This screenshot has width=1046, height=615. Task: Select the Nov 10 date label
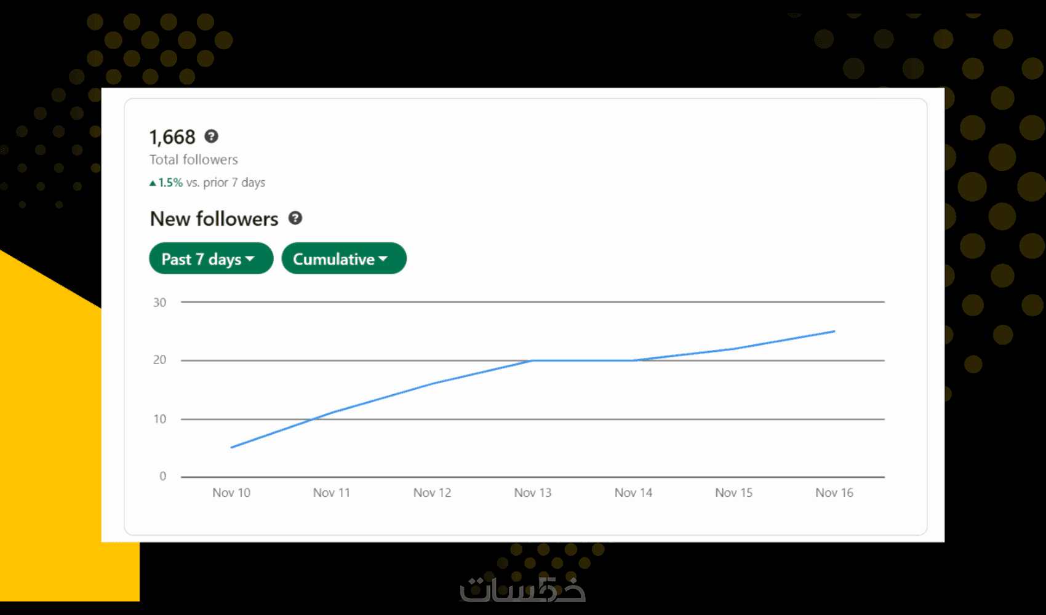pyautogui.click(x=231, y=493)
